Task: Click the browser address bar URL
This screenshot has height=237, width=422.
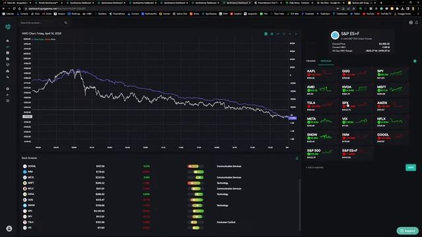Action: (57, 9)
